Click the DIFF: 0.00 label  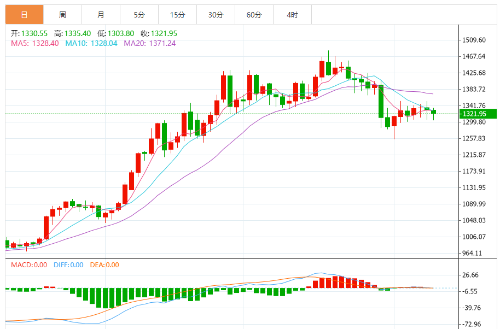[x=68, y=265]
